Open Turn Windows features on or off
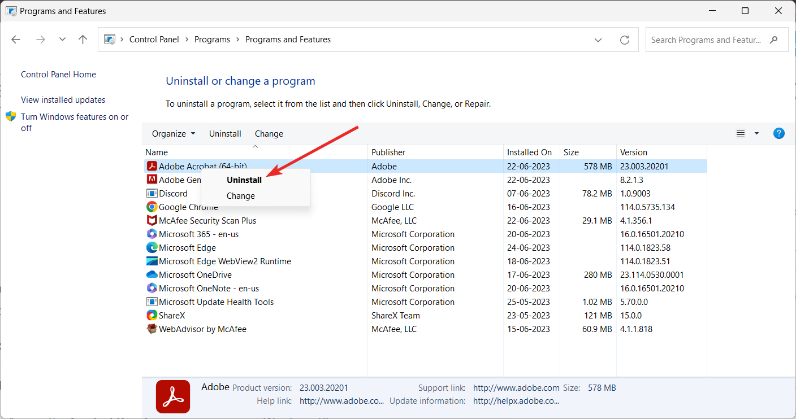This screenshot has height=419, width=796. (x=75, y=122)
